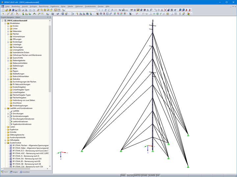Collapse the Modelldaten folder
Screen dimensions: 237x177
[x=5, y=23]
